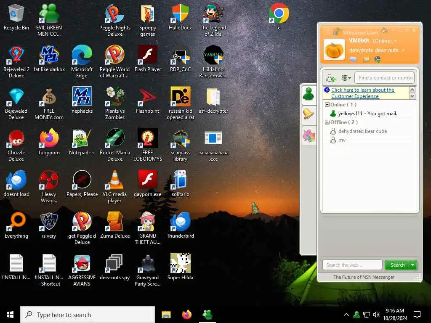
Task: Select the AGGRESSIVE AVIANS icon
Action: click(82, 270)
